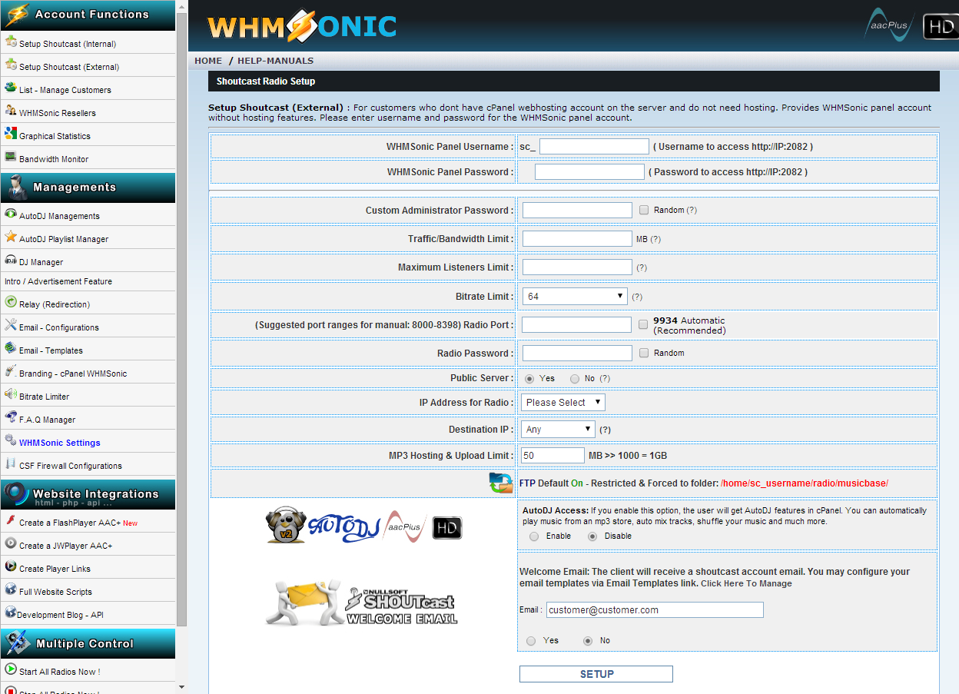Click the Traffic/Bandwidth Limit input field
This screenshot has height=694, width=959.
pyautogui.click(x=577, y=239)
